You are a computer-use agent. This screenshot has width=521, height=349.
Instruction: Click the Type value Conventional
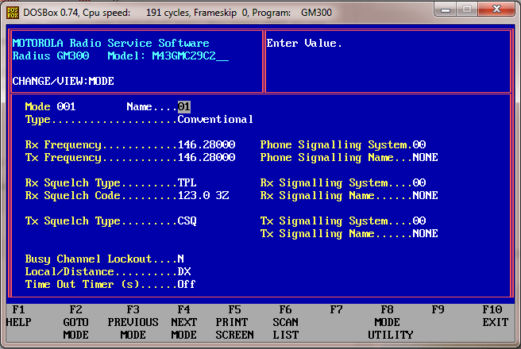(215, 120)
